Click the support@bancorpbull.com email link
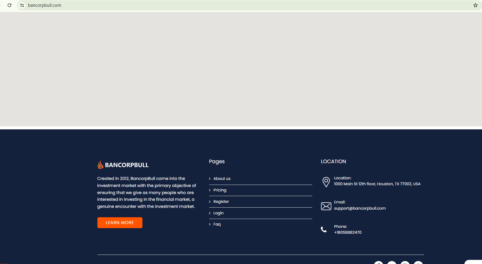The image size is (482, 264). (x=360, y=208)
